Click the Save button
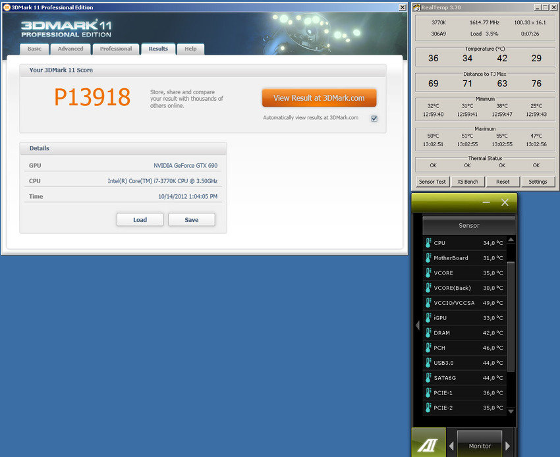560x457 pixels. click(192, 219)
